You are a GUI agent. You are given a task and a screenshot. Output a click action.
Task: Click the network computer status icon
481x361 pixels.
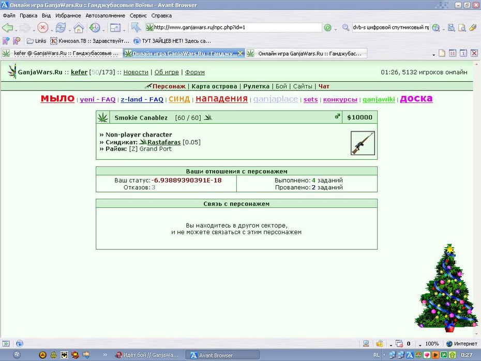coord(366,344)
